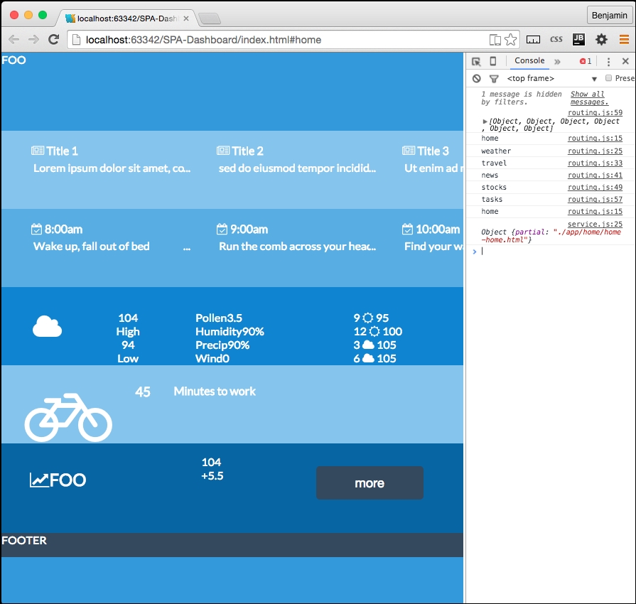Image resolution: width=636 pixels, height=604 pixels.
Task: Click the inspect element picker icon
Action: (476, 62)
